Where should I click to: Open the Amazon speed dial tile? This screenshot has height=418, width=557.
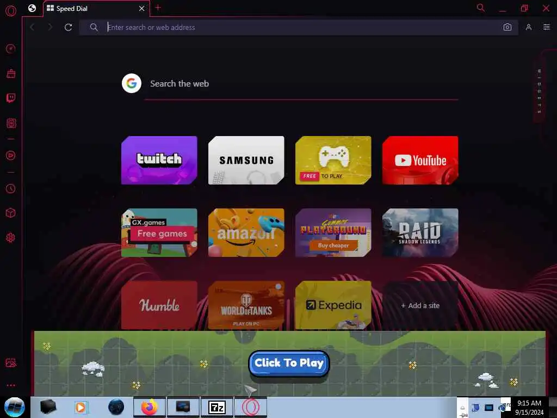[246, 233]
